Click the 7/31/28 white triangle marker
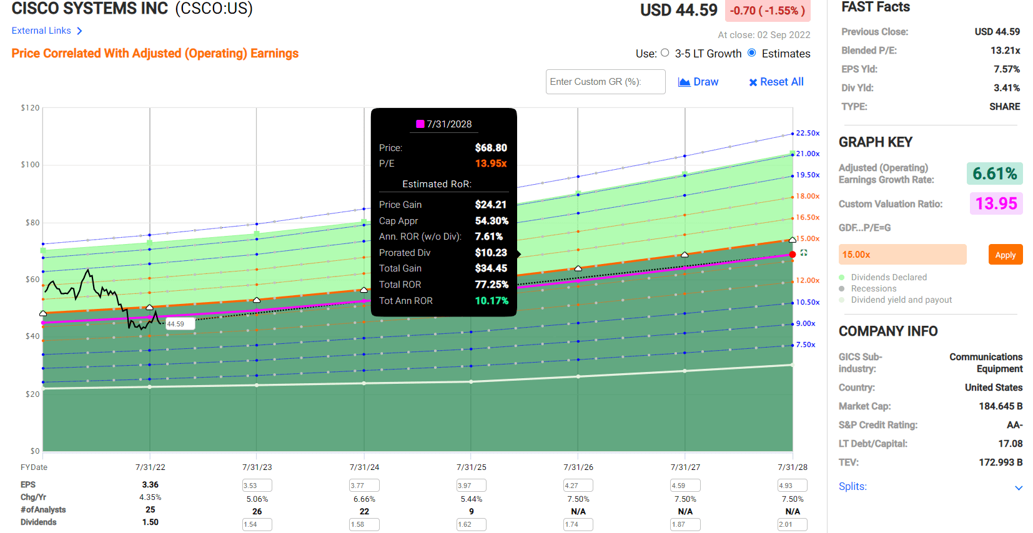1033x533 pixels. click(x=793, y=240)
